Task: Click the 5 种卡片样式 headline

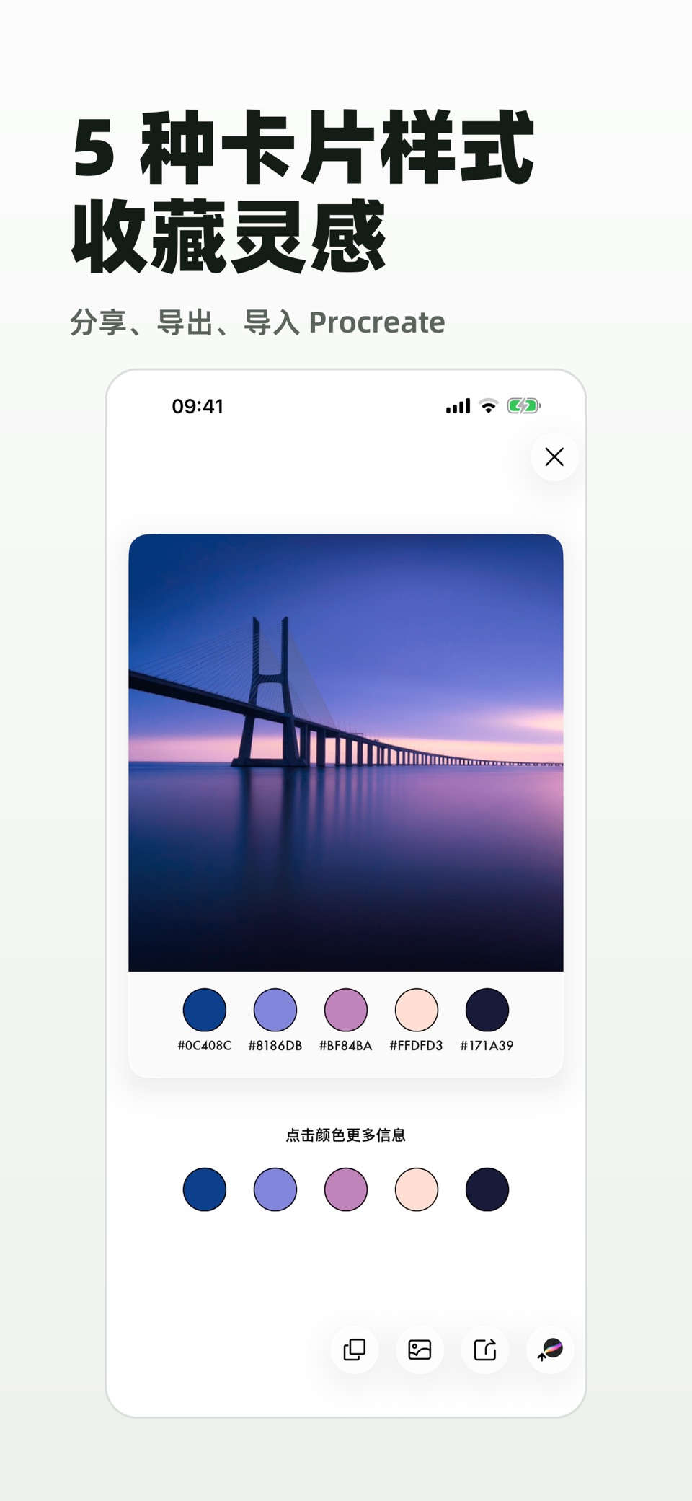Action: (303, 148)
